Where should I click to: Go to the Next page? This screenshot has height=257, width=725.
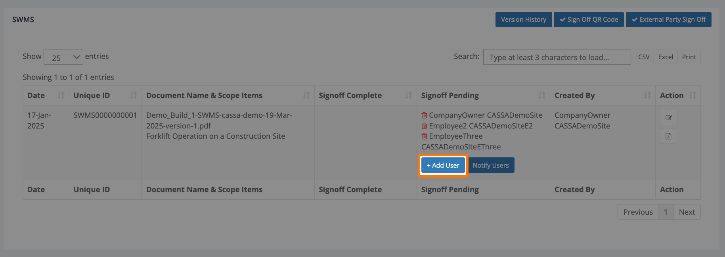pyautogui.click(x=687, y=212)
